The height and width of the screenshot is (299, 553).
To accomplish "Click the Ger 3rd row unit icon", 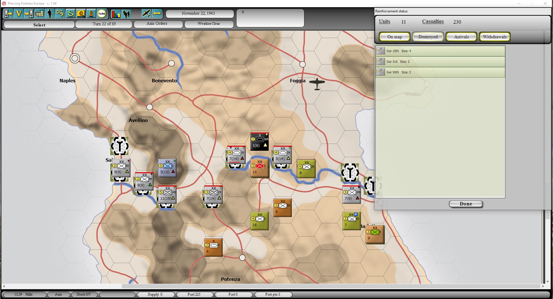I will tap(381, 61).
